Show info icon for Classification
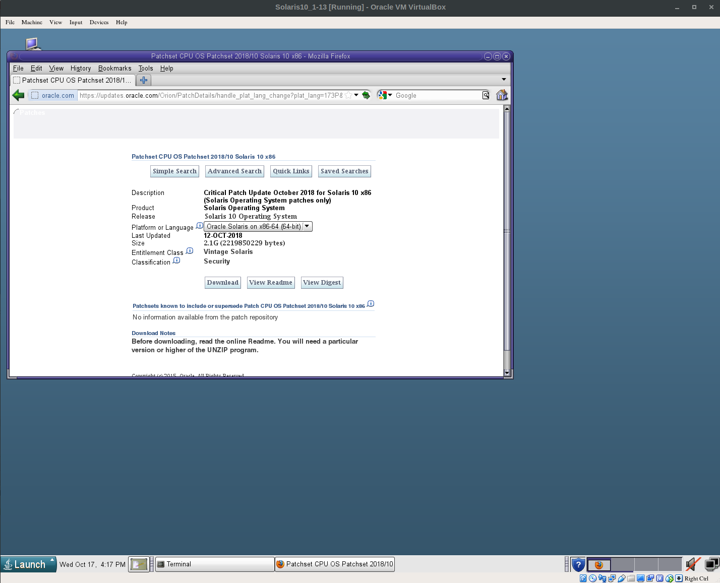Screen dimensions: 720x583 176,260
